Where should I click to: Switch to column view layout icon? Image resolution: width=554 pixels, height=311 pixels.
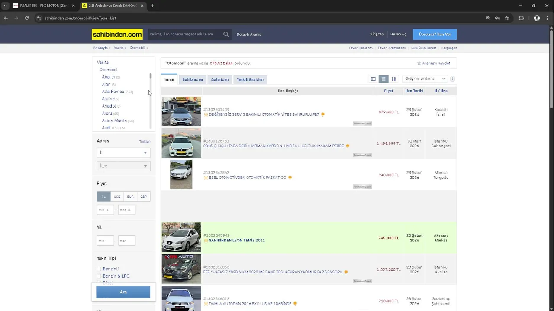point(373,79)
